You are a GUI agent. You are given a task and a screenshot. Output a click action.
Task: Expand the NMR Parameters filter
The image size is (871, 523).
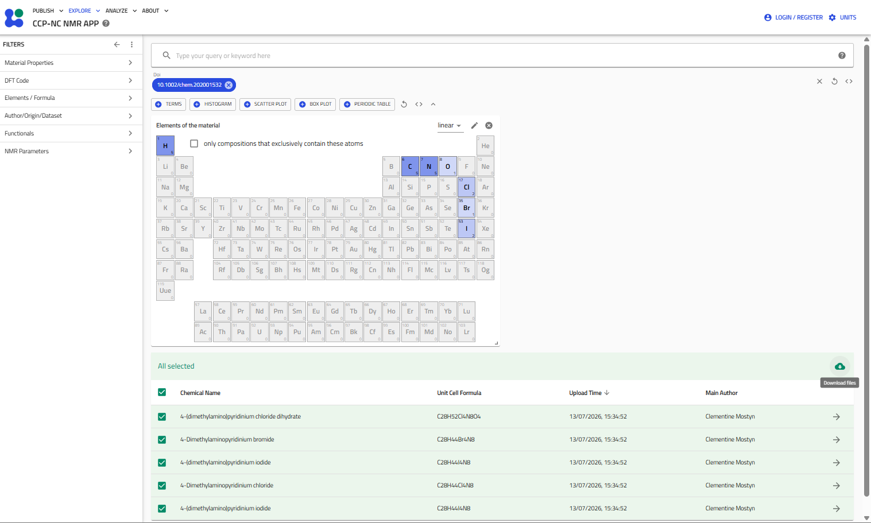coord(71,151)
